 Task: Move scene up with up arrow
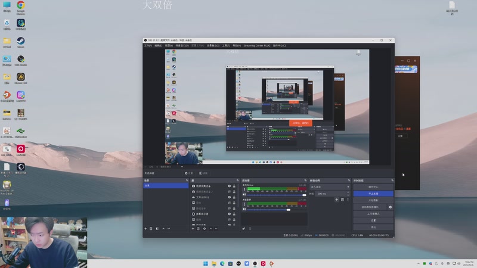163,229
